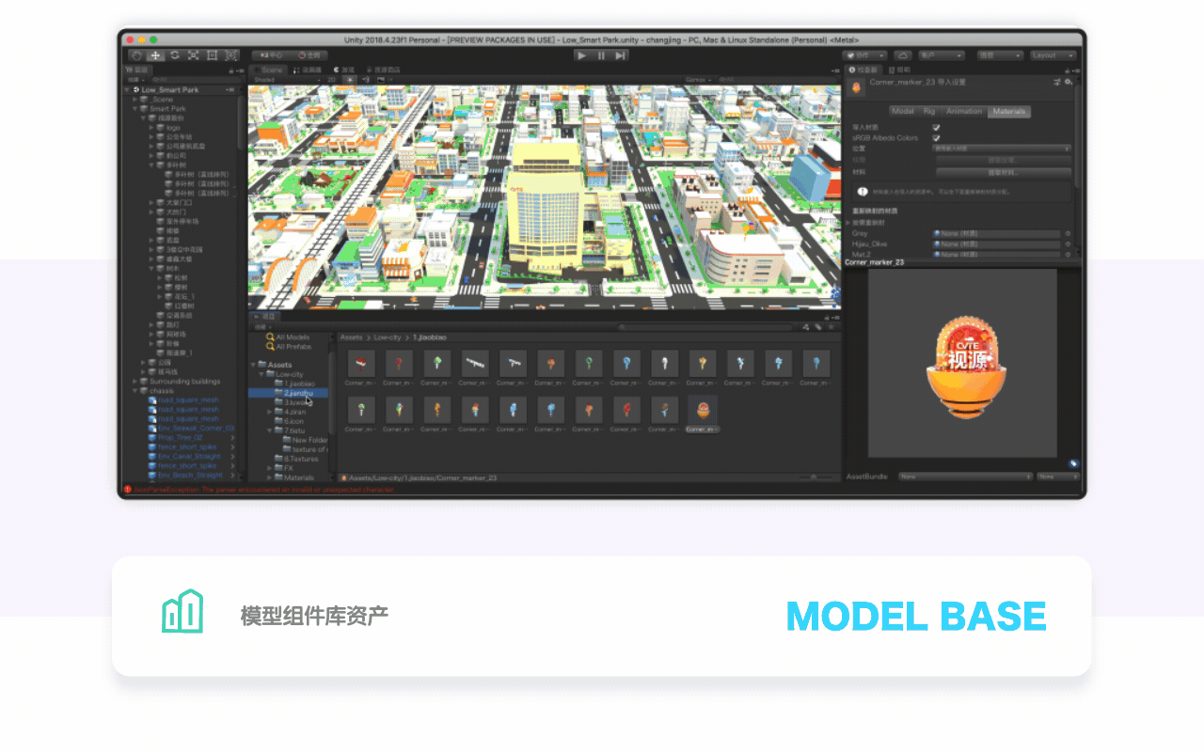This screenshot has height=752, width=1204.
Task: Select All Prefabs saved search
Action: click(x=288, y=346)
